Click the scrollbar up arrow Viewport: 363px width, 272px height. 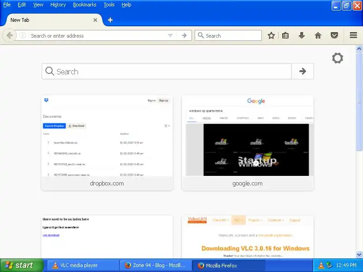point(359,49)
